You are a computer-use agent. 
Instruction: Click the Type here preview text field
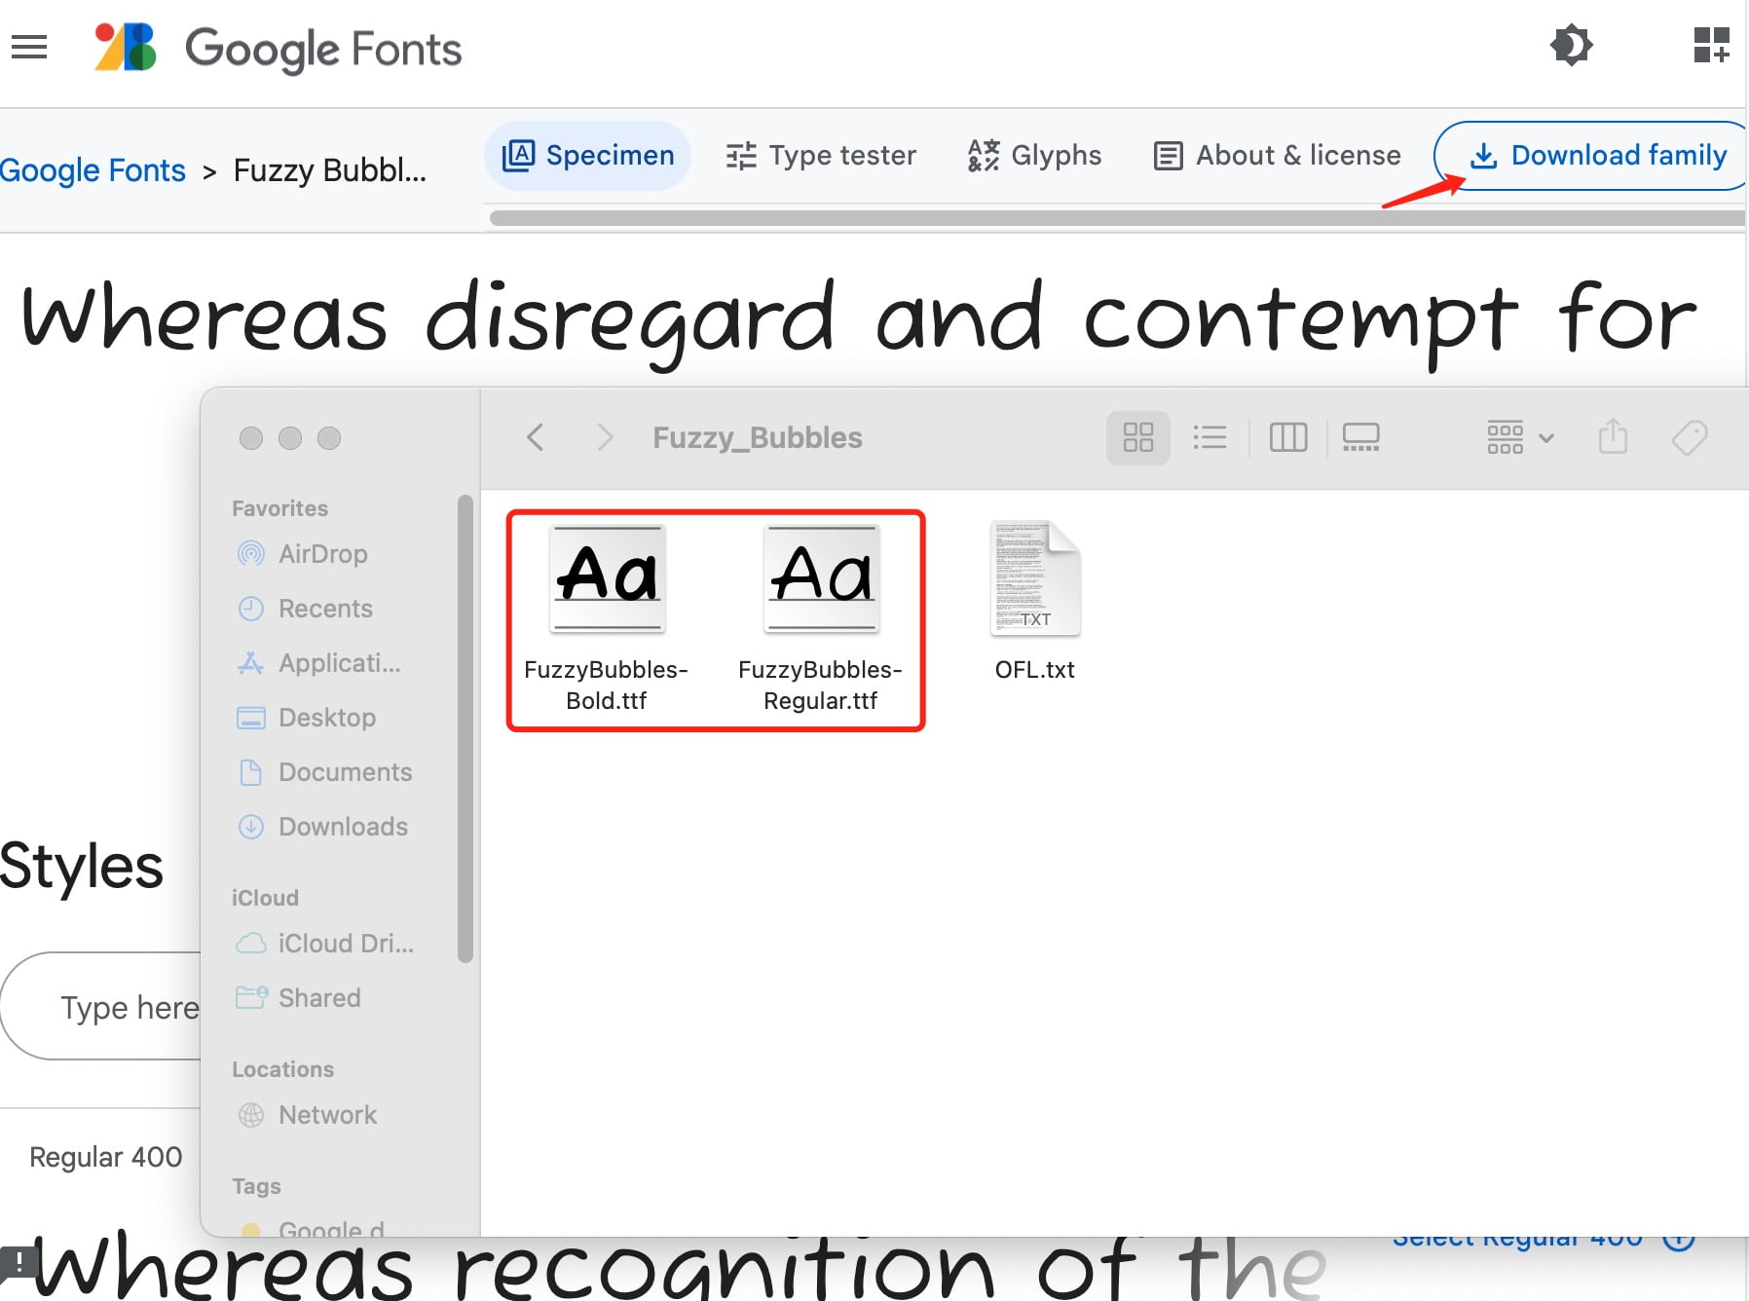[x=101, y=1007]
